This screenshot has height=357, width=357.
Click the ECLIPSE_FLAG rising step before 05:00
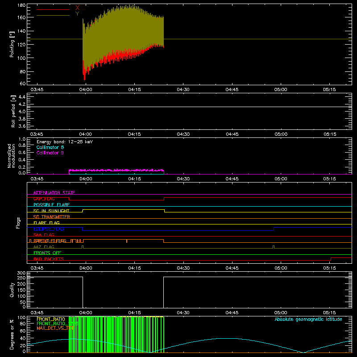coord(274,229)
